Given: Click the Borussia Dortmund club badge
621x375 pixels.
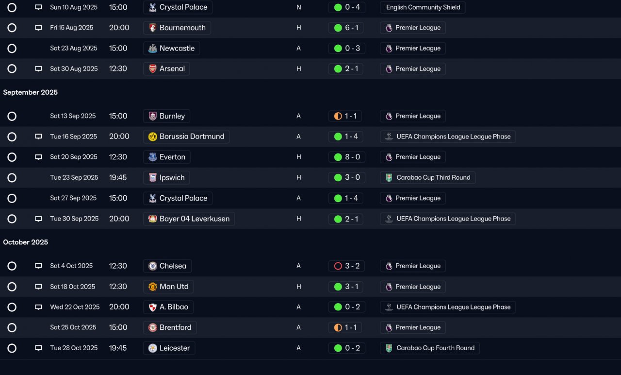Looking at the screenshot, I should pyautogui.click(x=152, y=136).
